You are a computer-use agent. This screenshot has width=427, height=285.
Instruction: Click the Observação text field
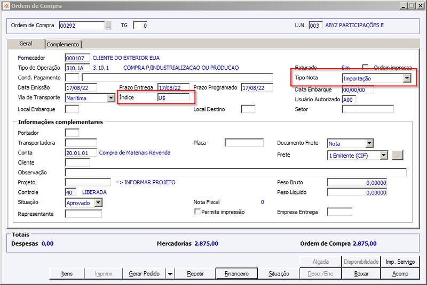click(236, 172)
